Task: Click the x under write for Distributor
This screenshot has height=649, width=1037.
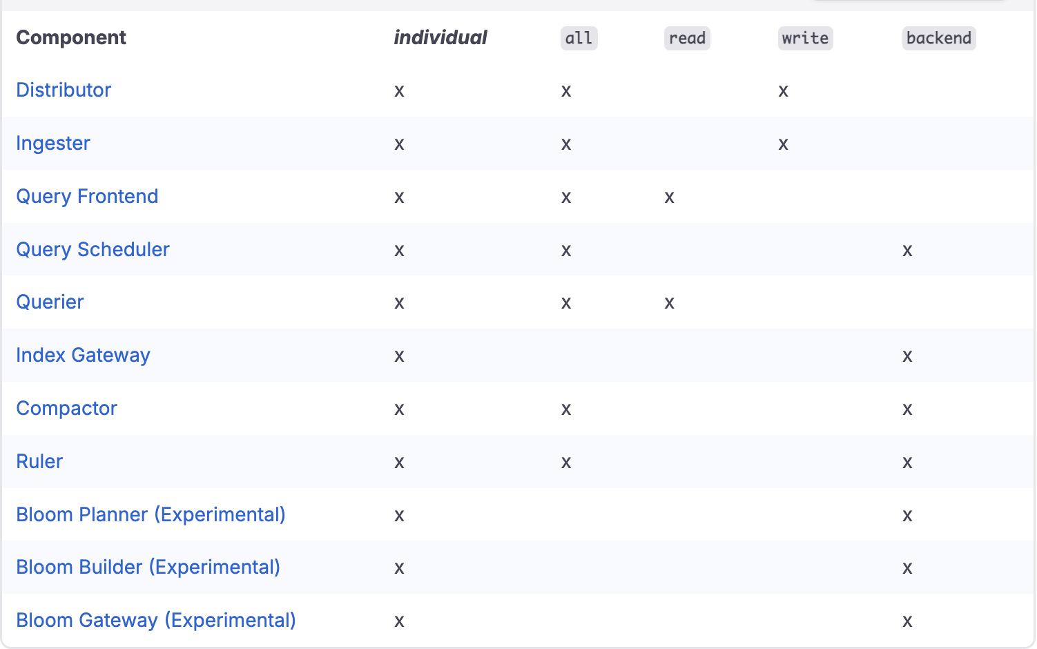Action: [783, 90]
